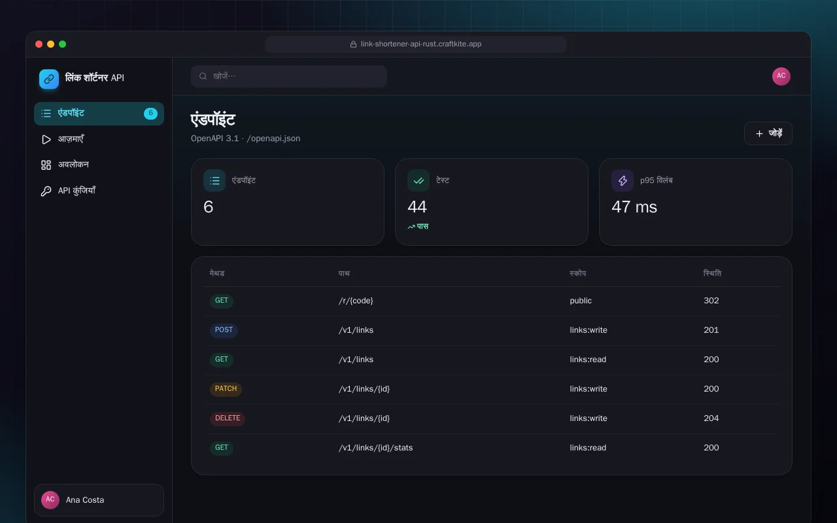This screenshot has height=523, width=837.
Task: Open the AC avatar in top bar
Action: 781,76
